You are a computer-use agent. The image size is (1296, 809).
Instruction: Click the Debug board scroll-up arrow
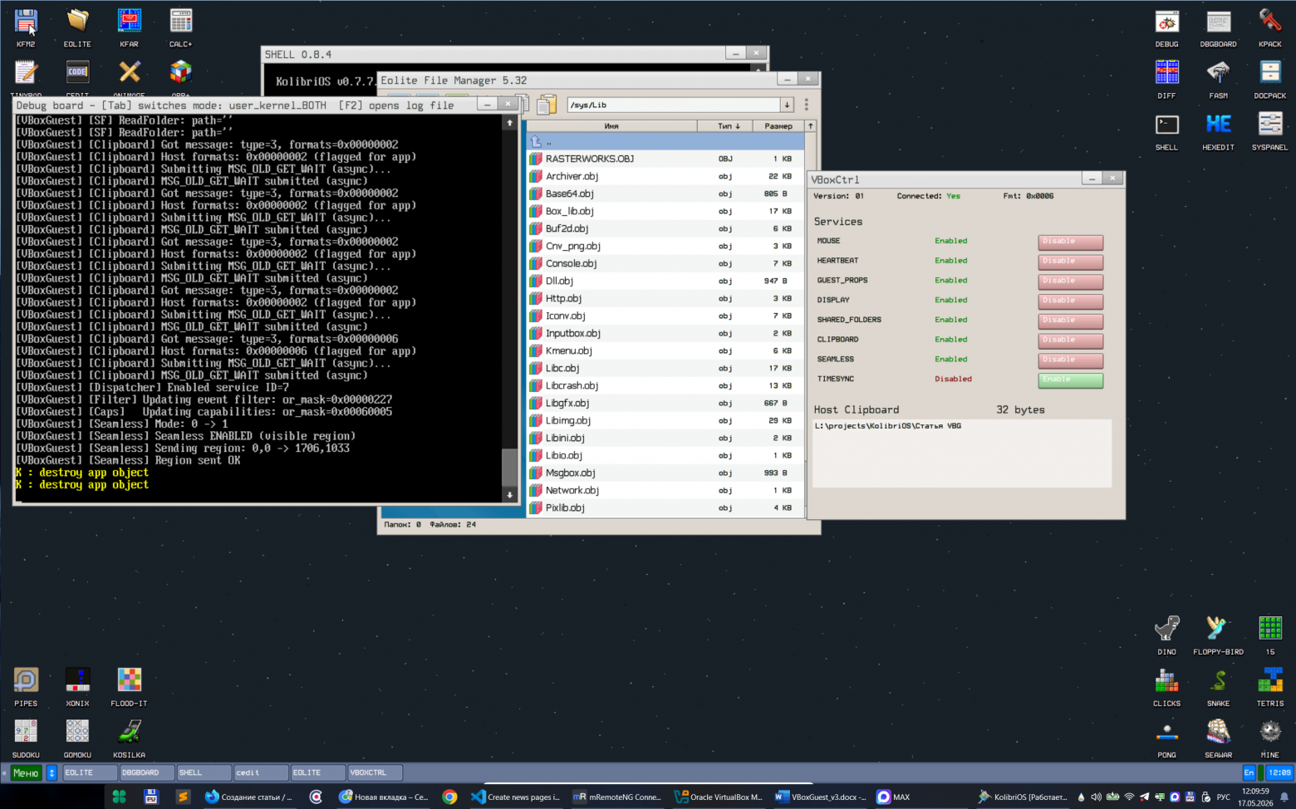510,123
